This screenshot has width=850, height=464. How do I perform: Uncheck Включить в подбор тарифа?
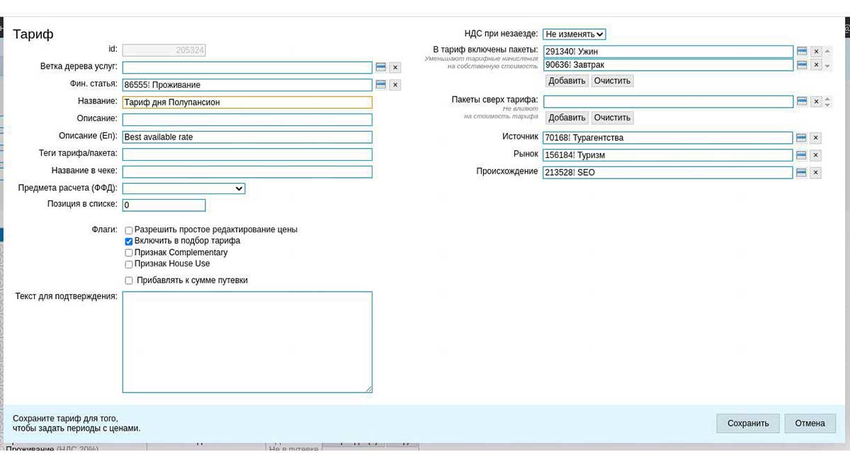(x=129, y=242)
